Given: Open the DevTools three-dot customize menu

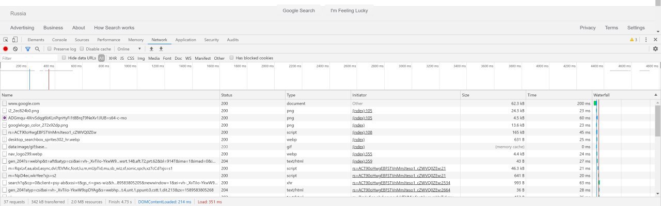Looking at the screenshot, I should [x=646, y=40].
